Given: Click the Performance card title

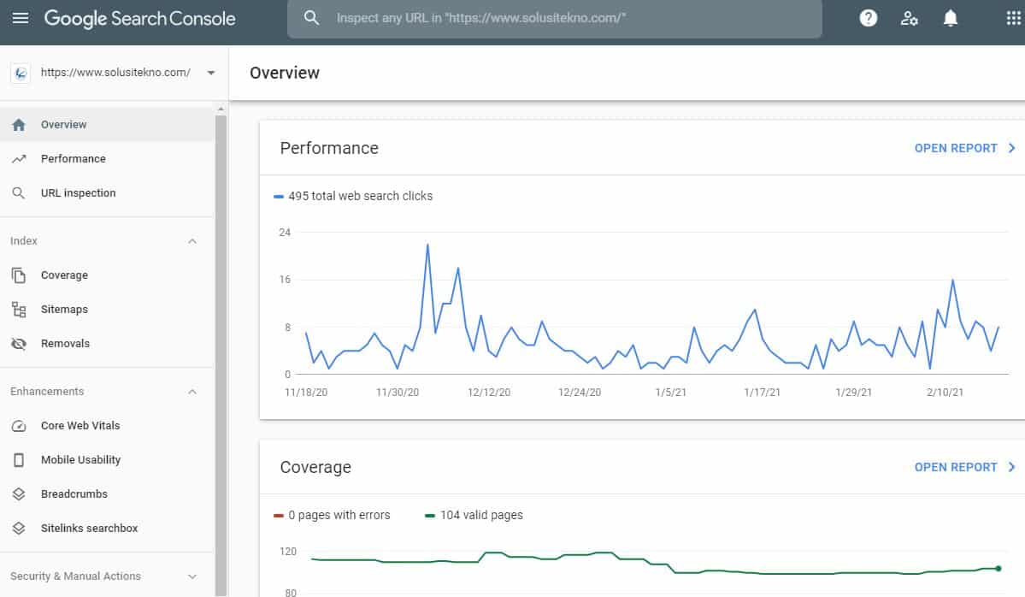Looking at the screenshot, I should pos(329,149).
